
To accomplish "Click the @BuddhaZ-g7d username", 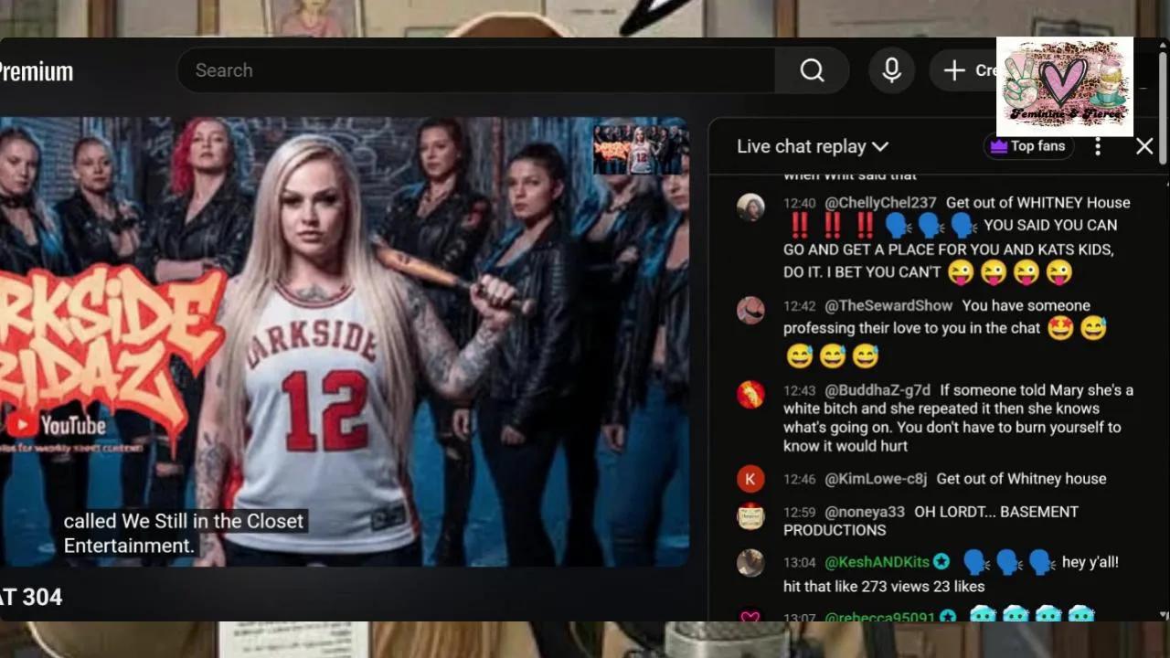I will coord(877,390).
